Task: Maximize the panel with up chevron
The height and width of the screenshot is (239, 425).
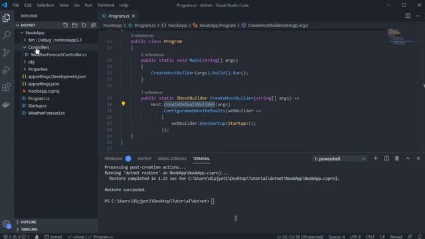Action: pyautogui.click(x=408, y=158)
